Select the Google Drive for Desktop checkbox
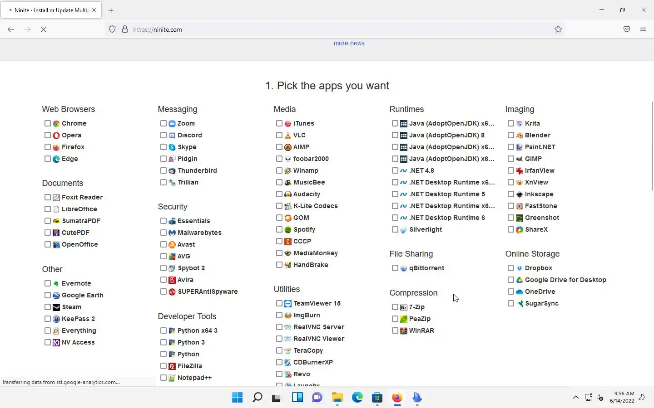 pyautogui.click(x=511, y=280)
